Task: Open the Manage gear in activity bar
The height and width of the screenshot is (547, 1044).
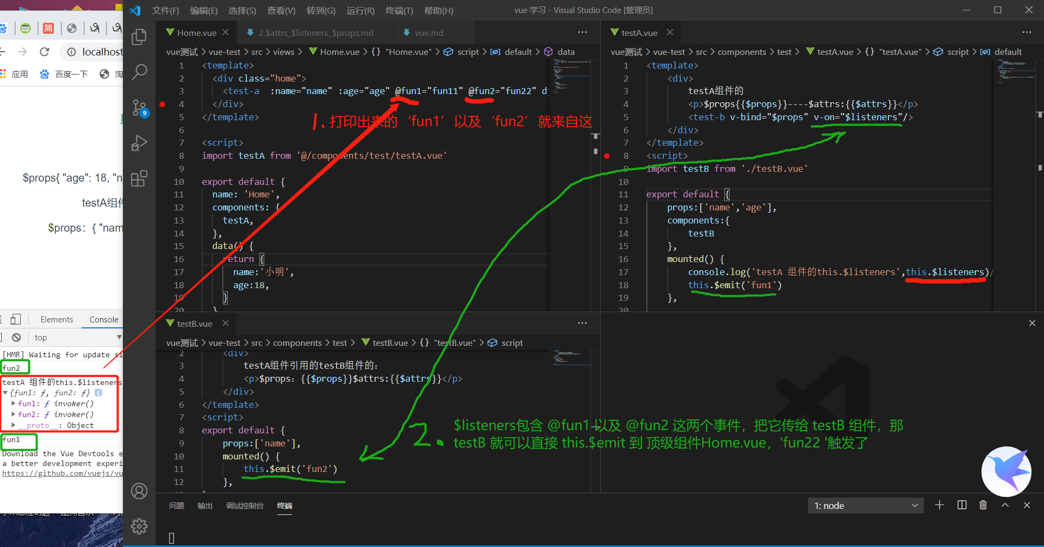Action: point(139,526)
